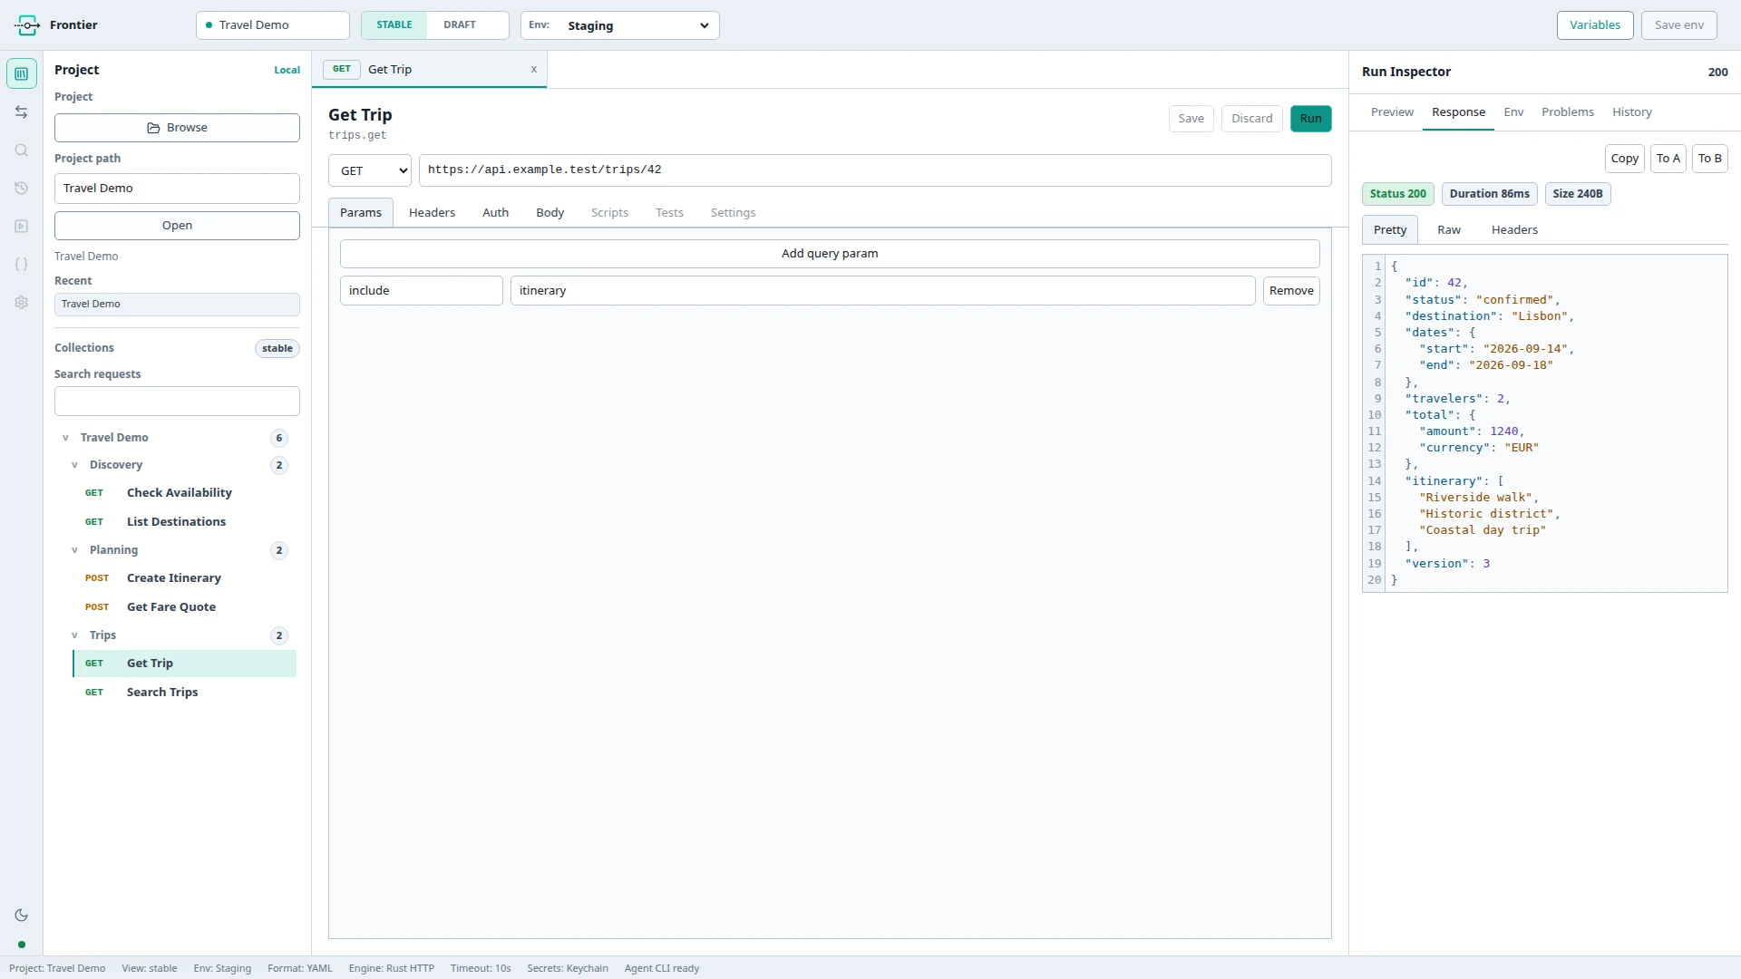Click the Status 200 badge
Viewport: 1741px width, 979px height.
(x=1397, y=194)
